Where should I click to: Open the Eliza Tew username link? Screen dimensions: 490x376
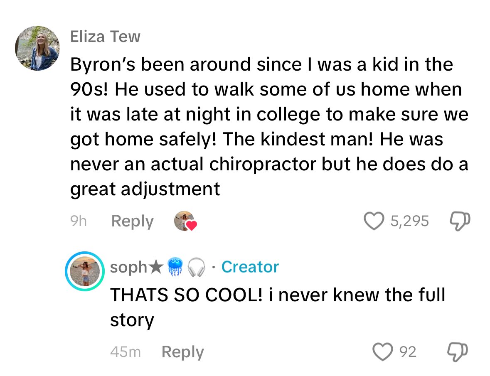coord(106,37)
